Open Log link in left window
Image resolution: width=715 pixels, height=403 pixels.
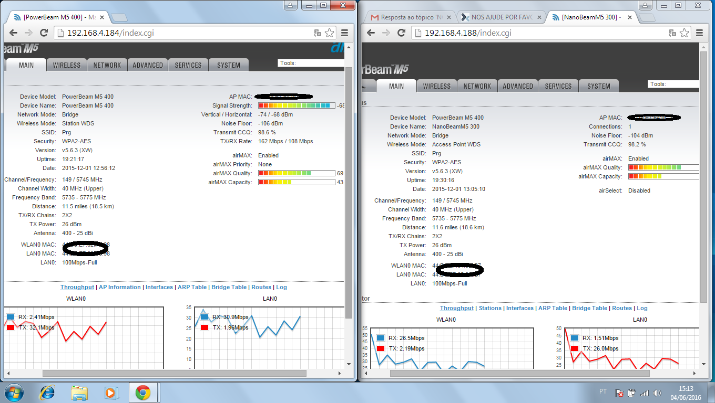pos(281,287)
